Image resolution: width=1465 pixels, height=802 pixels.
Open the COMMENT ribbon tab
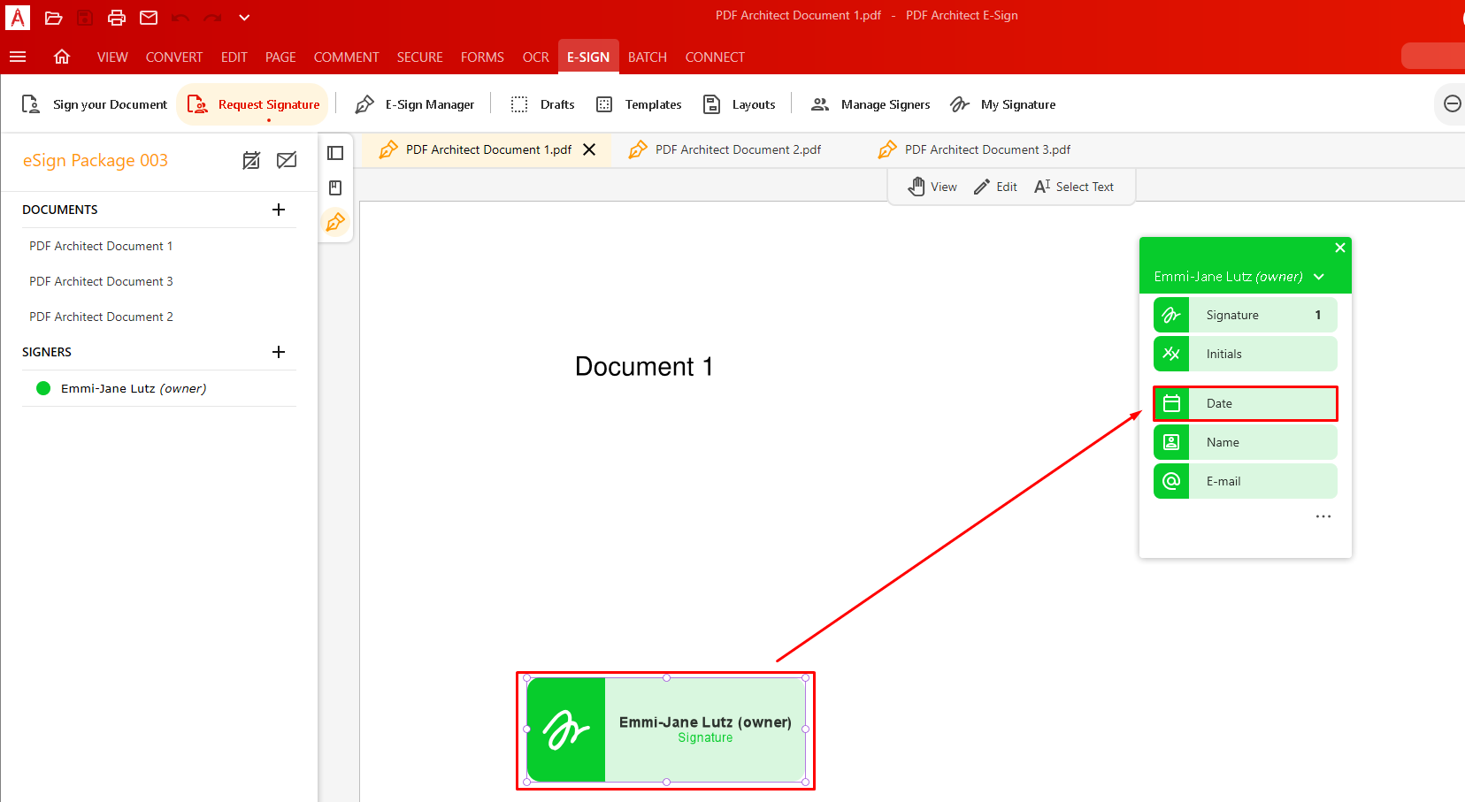(346, 57)
